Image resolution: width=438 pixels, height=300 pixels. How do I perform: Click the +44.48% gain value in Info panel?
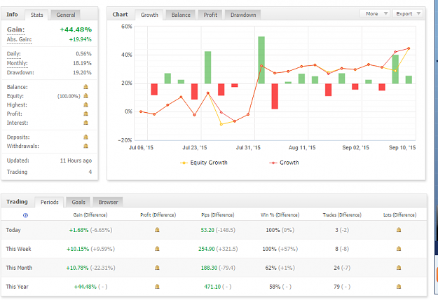pyautogui.click(x=76, y=29)
